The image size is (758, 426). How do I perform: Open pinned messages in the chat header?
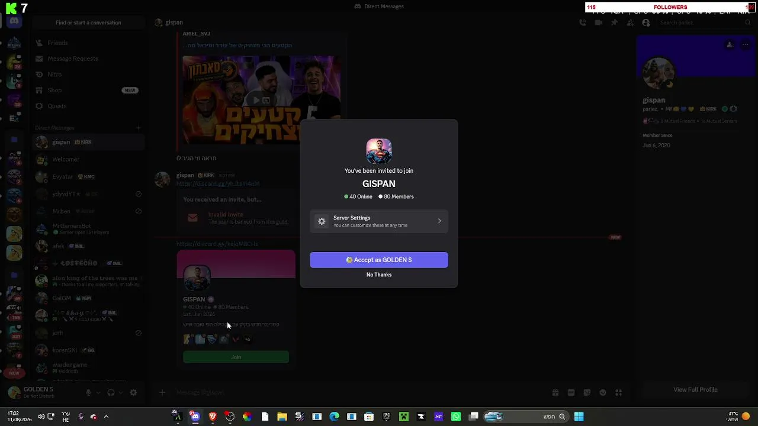coord(614,22)
